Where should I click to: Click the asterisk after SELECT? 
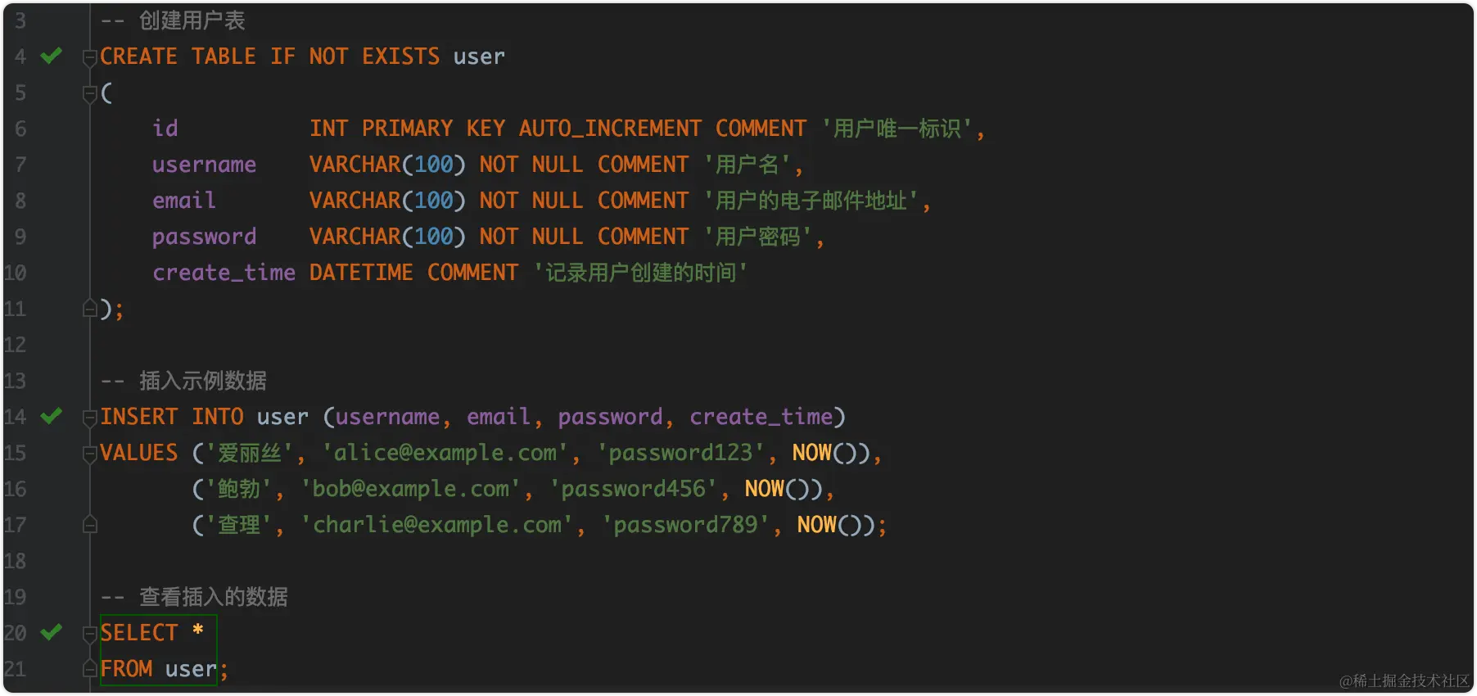[x=197, y=630]
